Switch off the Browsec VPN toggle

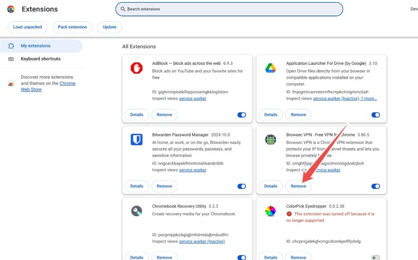point(376,187)
